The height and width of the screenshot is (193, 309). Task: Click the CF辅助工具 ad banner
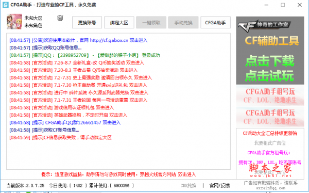272,40
